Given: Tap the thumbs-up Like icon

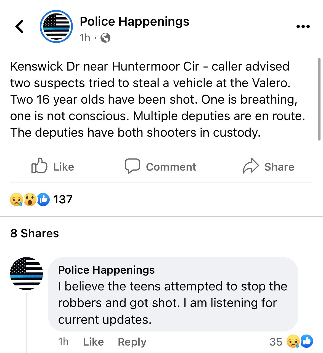Looking at the screenshot, I should coord(39,166).
